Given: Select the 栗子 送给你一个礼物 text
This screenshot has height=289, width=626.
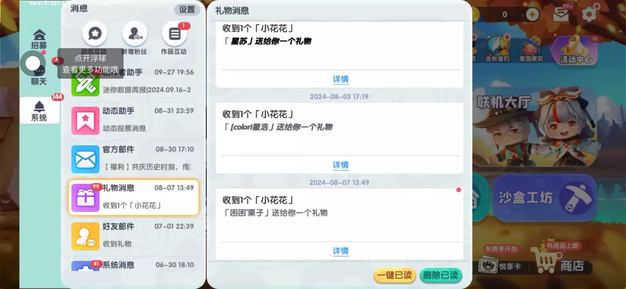Looking at the screenshot, I should (x=275, y=213).
